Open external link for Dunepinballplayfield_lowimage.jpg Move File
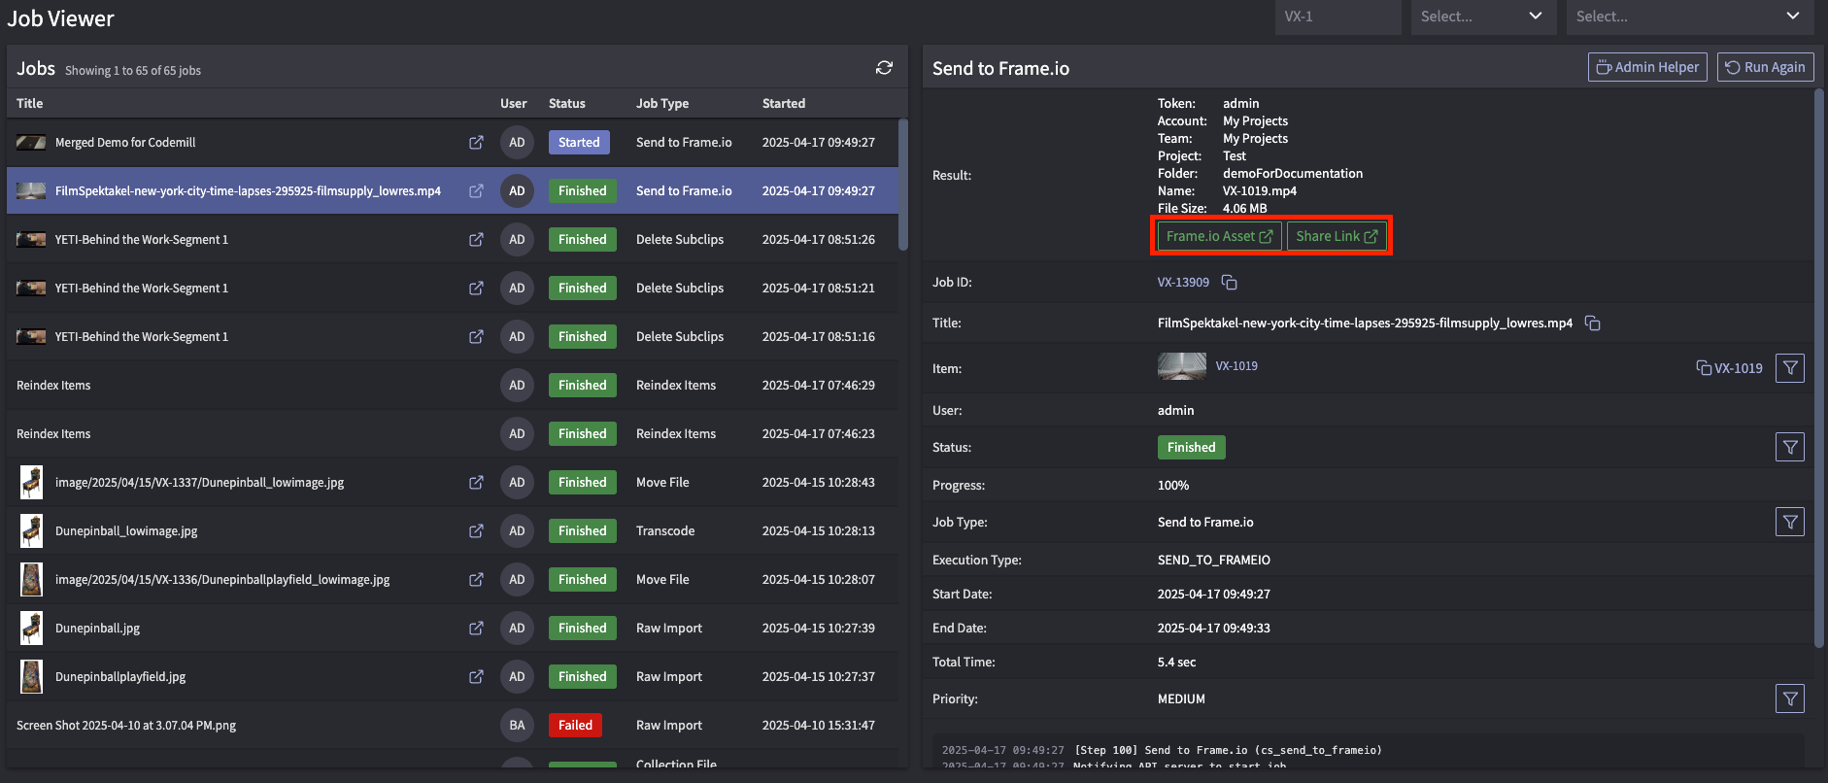 click(476, 580)
